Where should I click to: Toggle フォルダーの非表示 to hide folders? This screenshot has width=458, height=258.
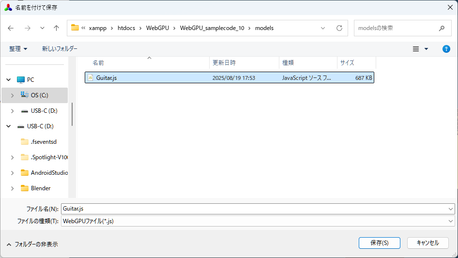pos(32,244)
